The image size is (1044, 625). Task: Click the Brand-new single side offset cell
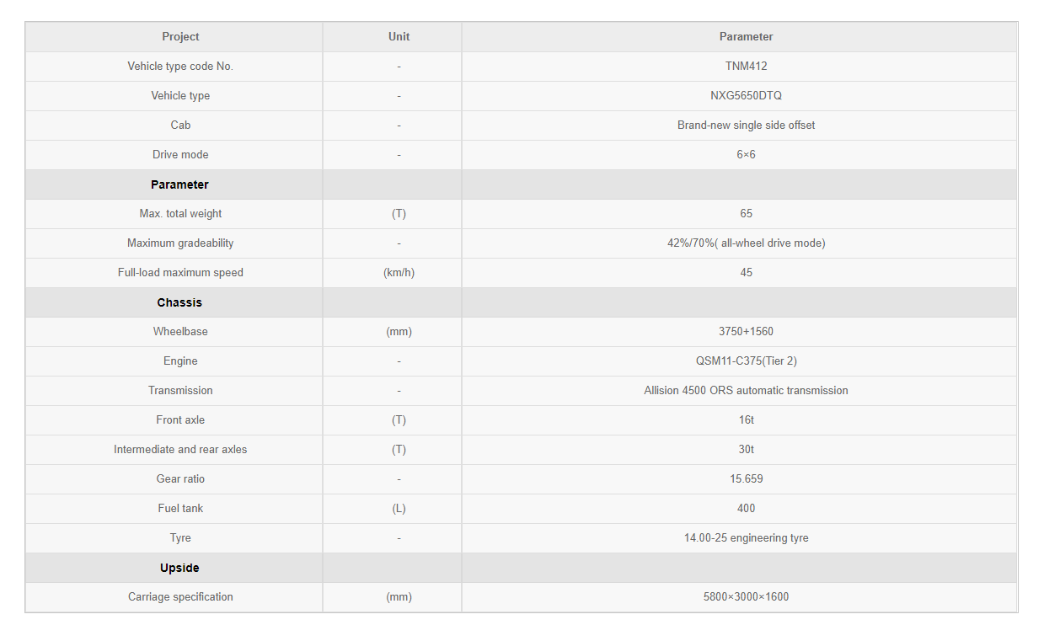tap(746, 125)
